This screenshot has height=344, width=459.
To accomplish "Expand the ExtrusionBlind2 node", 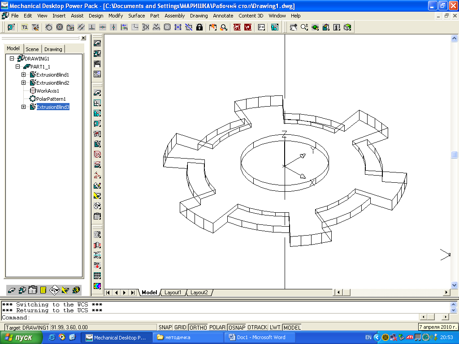I will (23, 83).
